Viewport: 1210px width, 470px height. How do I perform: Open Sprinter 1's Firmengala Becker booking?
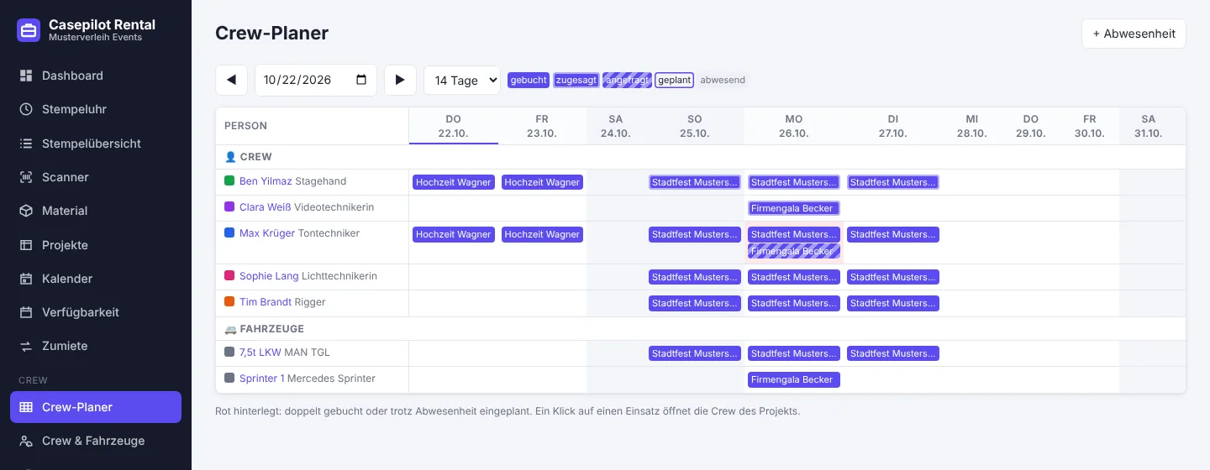click(x=794, y=379)
